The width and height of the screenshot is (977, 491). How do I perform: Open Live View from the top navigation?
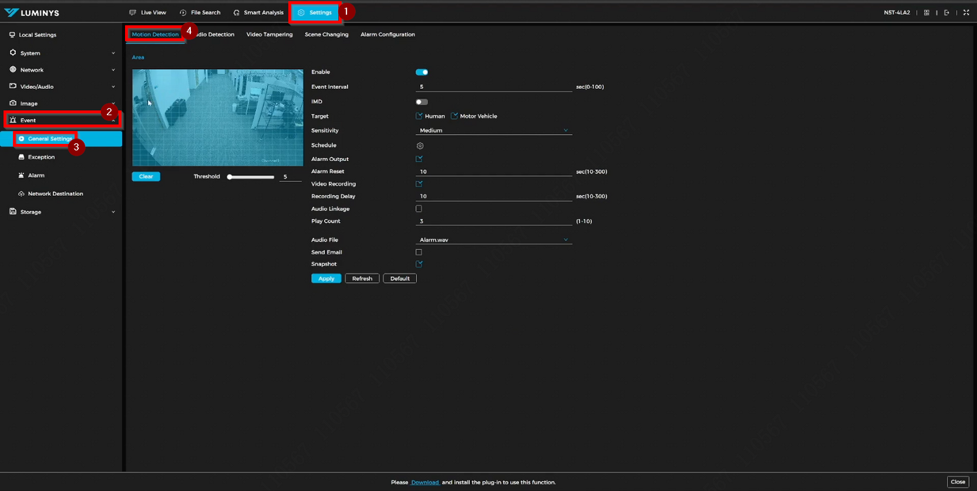click(x=153, y=12)
